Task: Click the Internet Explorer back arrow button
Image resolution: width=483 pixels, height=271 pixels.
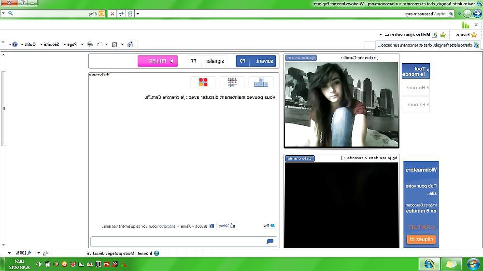Action: click(x=478, y=13)
